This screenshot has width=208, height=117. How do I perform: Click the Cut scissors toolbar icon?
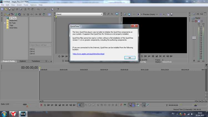pyautogui.click(x=25, y=9)
